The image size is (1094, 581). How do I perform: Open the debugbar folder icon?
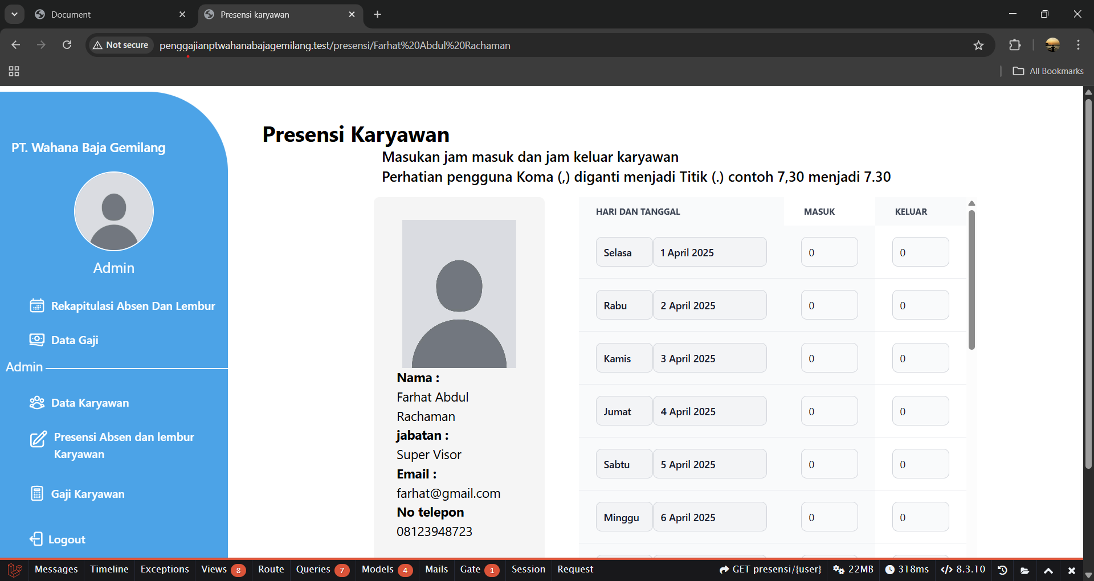coord(1025,570)
